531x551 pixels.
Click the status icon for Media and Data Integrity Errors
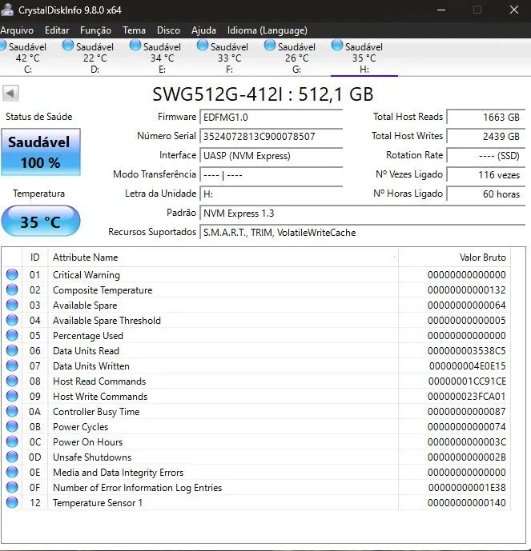click(12, 472)
